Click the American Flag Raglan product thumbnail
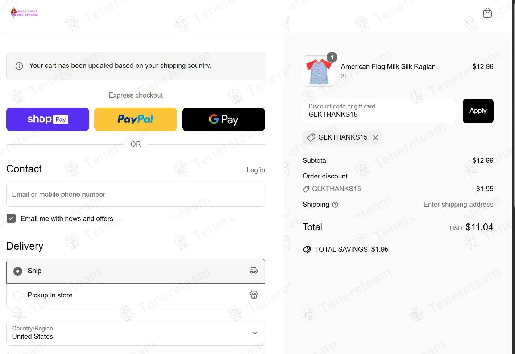Viewport: 515px width, 354px height. click(x=318, y=71)
